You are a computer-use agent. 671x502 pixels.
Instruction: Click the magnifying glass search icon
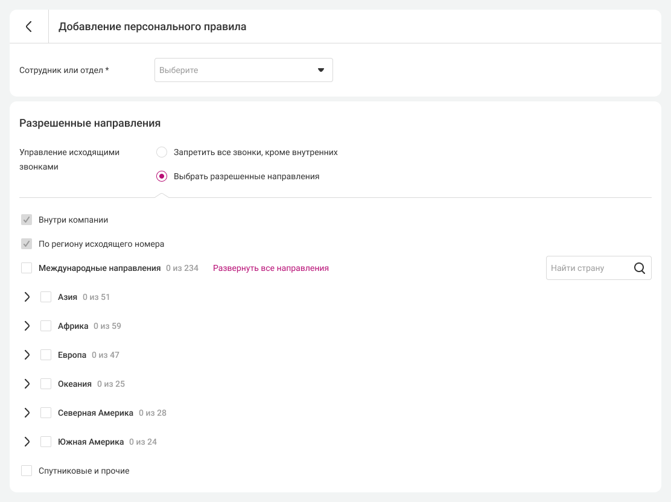click(640, 268)
